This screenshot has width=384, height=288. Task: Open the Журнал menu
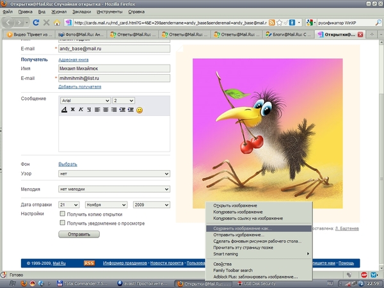(x=59, y=12)
